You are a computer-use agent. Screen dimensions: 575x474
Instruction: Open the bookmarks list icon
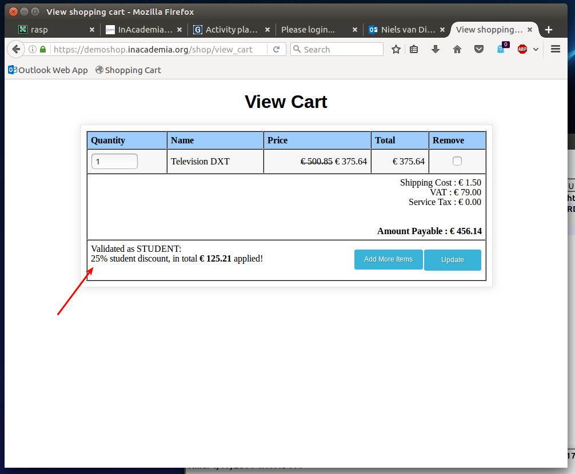click(414, 49)
